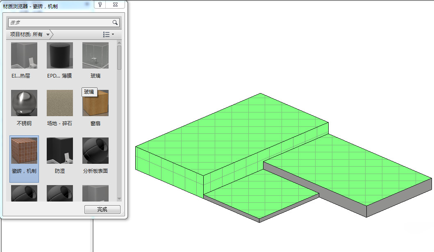Image resolution: width=434 pixels, height=252 pixels.
Task: Click the search magnifier icon
Action: (115, 23)
